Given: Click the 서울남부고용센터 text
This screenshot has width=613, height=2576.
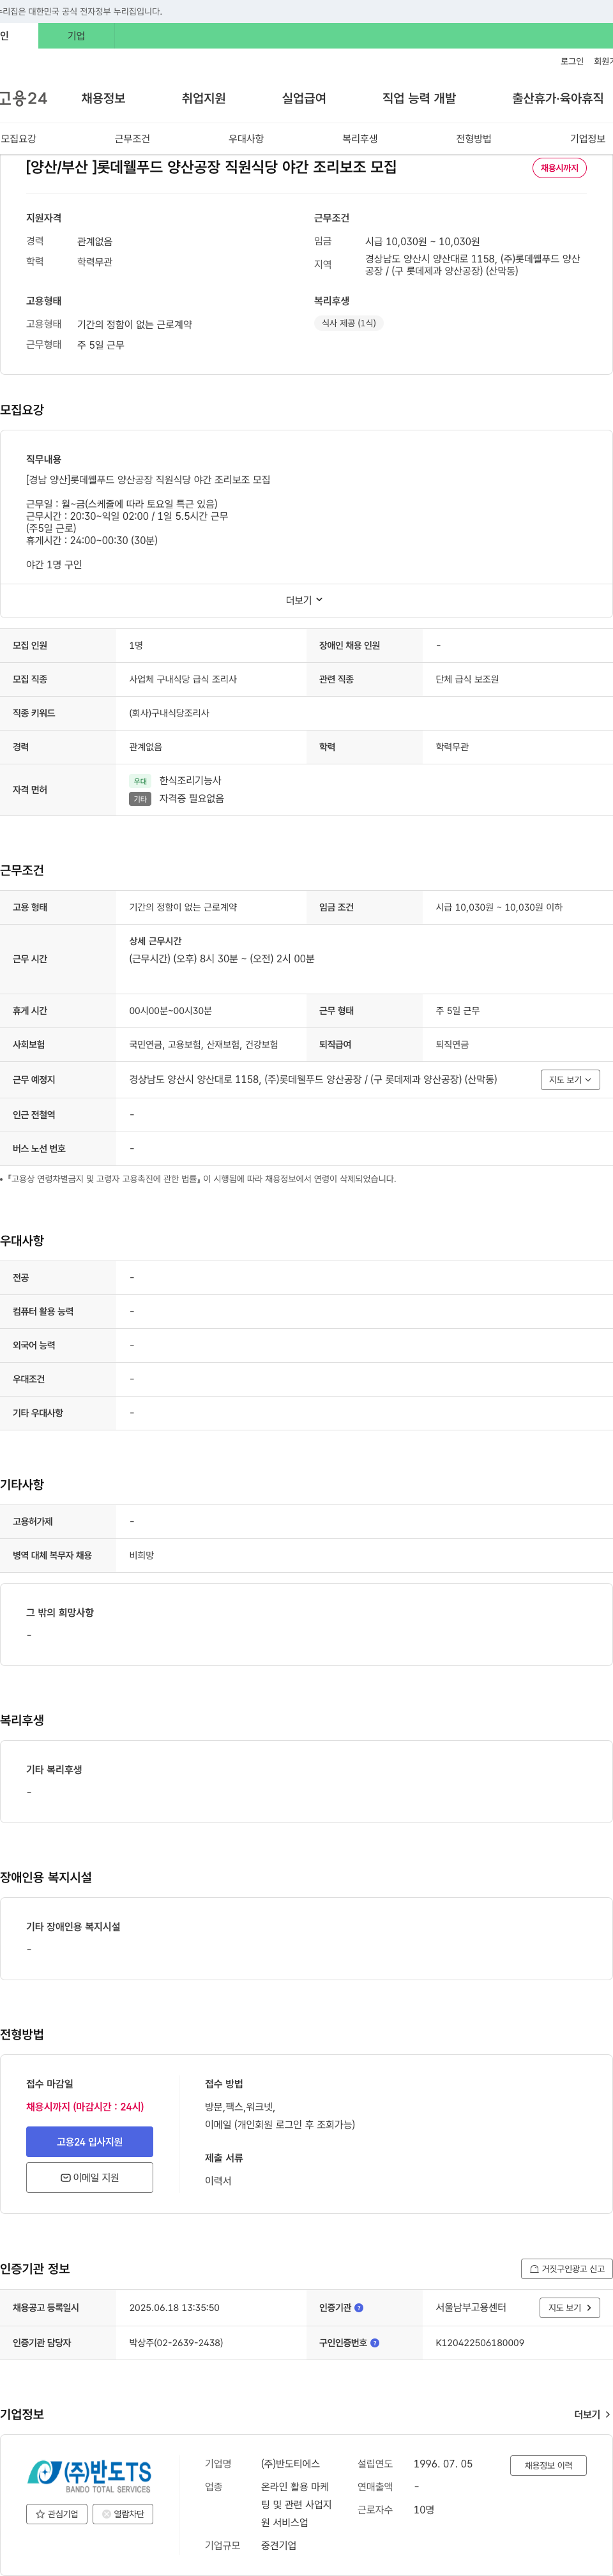Looking at the screenshot, I should pos(471,2307).
